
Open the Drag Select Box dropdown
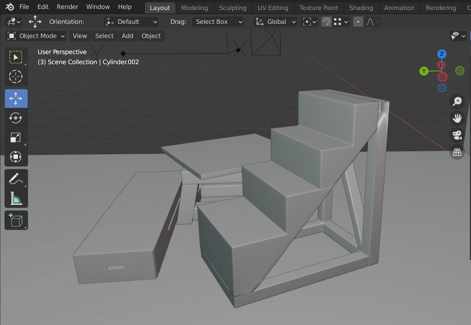click(218, 22)
